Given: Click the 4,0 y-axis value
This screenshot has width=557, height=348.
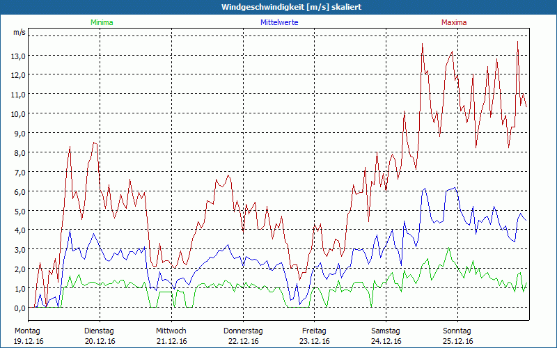Looking at the screenshot, I should click(19, 230).
